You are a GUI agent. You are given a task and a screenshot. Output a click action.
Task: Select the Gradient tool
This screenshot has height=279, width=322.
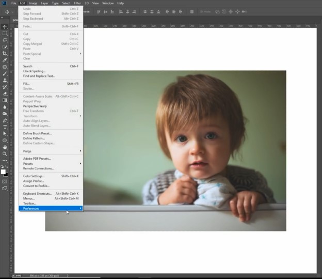coord(5,100)
